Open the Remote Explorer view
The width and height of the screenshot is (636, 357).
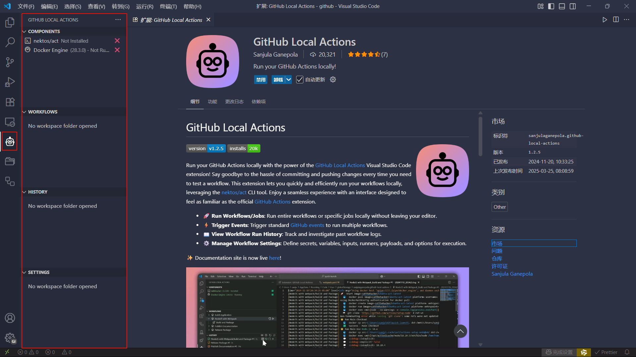pos(10,122)
